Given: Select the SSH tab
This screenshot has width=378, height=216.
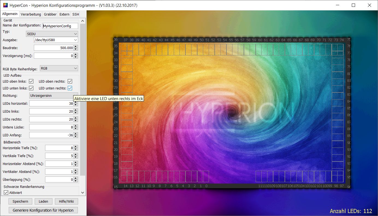Looking at the screenshot, I should pyautogui.click(x=76, y=14).
